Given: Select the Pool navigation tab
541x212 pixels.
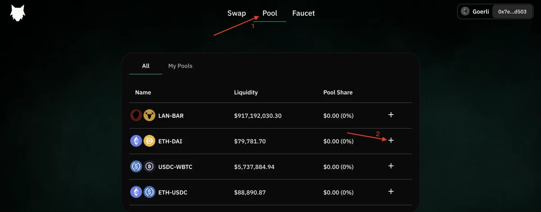Looking at the screenshot, I should point(270,13).
